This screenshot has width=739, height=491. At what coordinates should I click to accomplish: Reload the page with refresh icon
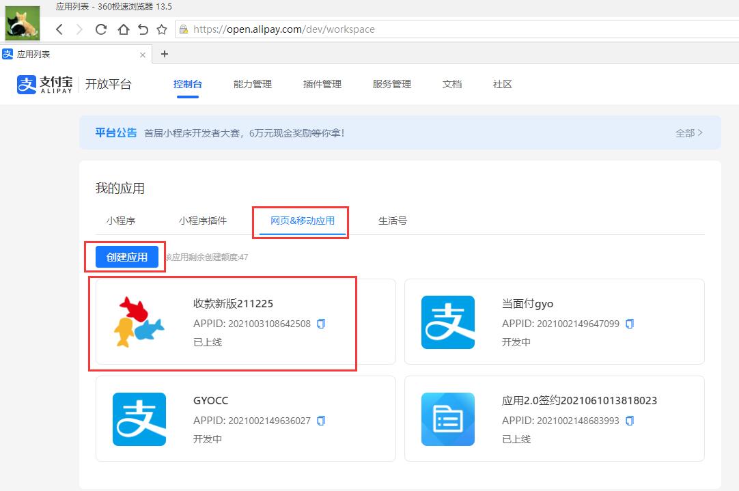click(x=101, y=29)
